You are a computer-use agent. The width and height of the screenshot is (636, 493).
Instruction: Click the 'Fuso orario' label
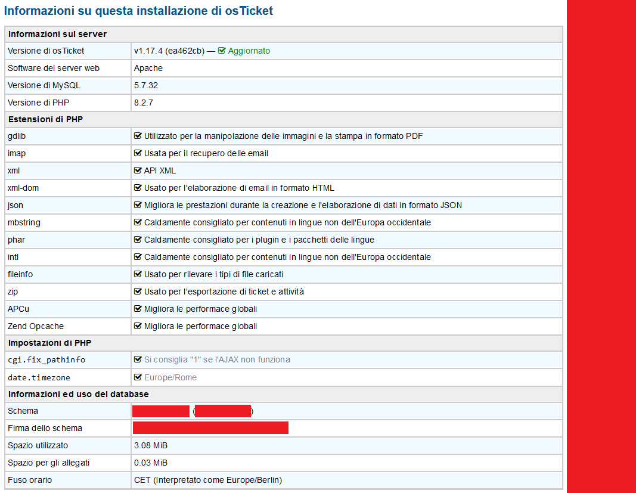(30, 480)
